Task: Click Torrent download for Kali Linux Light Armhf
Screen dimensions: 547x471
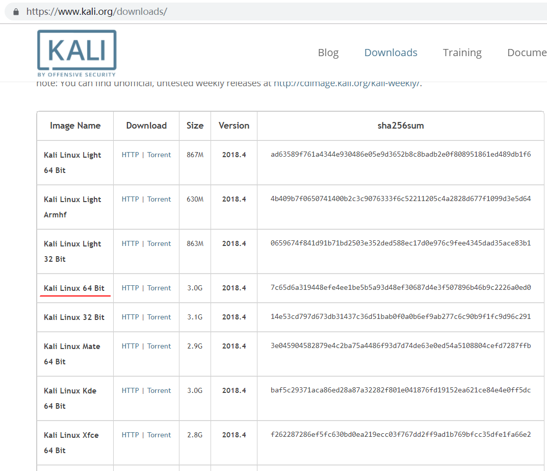Action: (159, 199)
